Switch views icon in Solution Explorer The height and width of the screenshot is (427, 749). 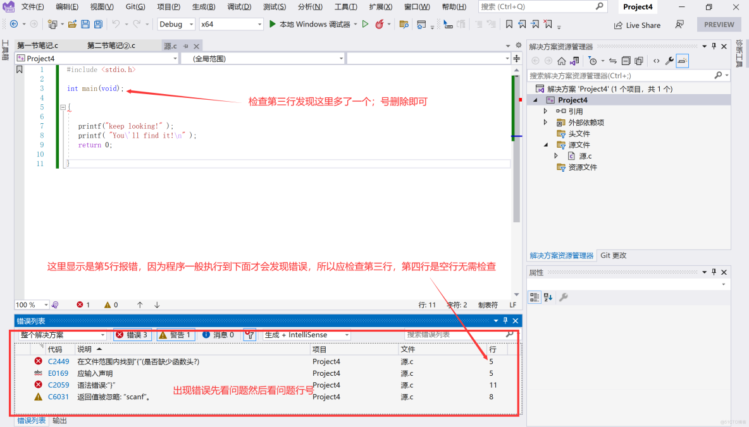574,61
